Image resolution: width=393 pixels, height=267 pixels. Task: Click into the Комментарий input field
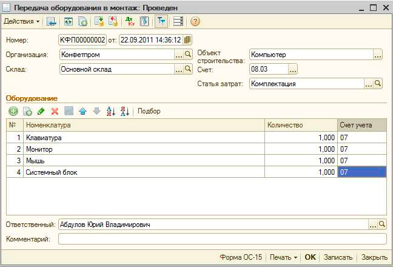click(221, 239)
